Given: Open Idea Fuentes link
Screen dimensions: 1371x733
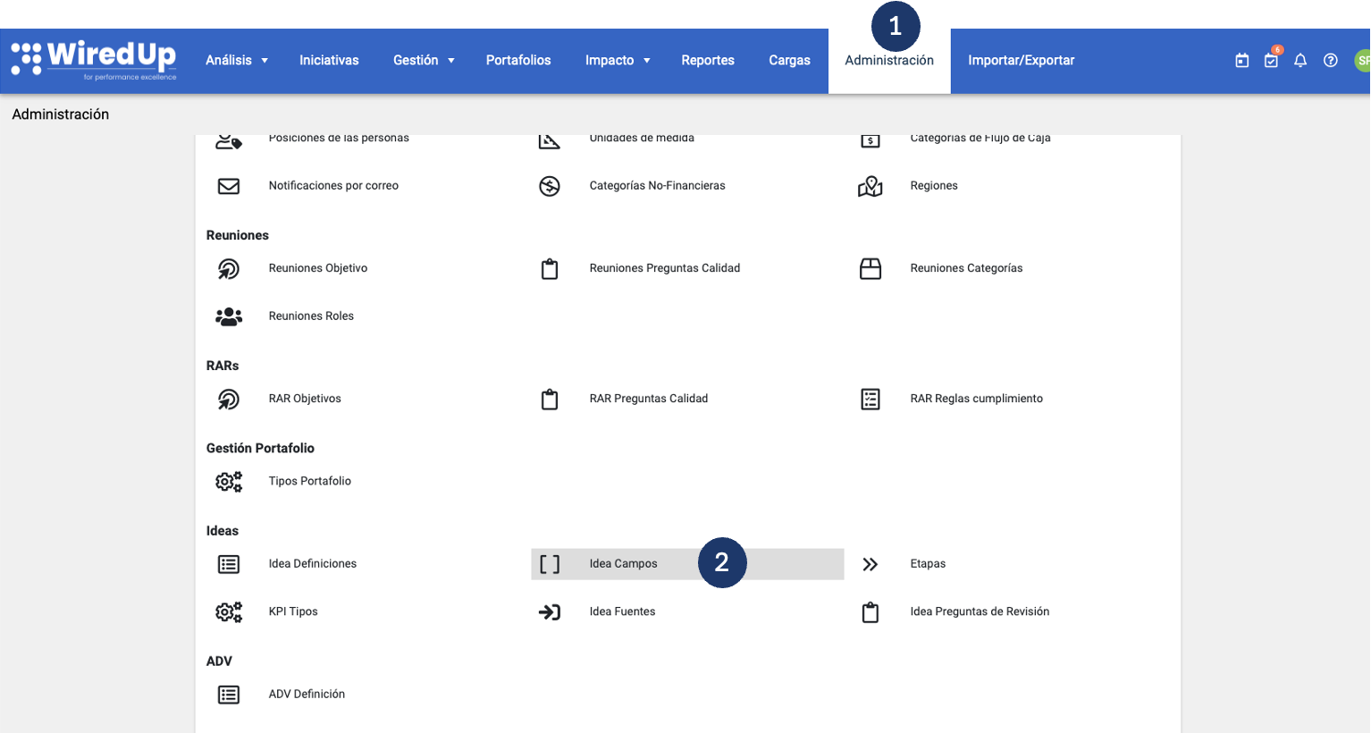Looking at the screenshot, I should [622, 611].
